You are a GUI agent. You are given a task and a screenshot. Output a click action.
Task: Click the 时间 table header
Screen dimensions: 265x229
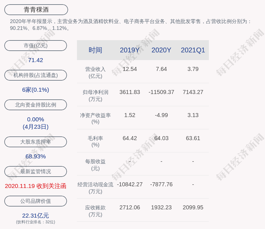click(95, 50)
